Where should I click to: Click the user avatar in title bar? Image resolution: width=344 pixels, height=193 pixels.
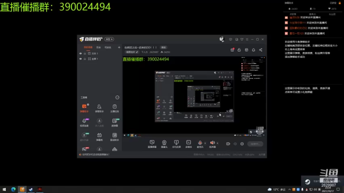(222, 39)
